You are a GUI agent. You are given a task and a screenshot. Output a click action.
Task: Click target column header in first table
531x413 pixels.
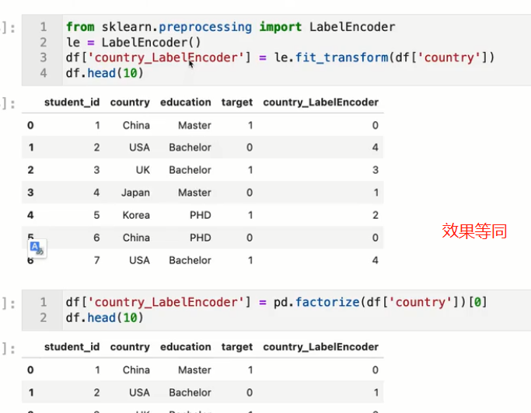237,102
